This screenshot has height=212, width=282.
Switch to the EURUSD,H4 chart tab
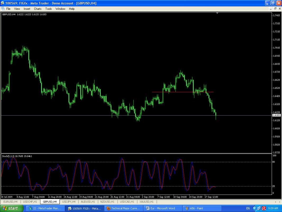[x=11, y=202]
